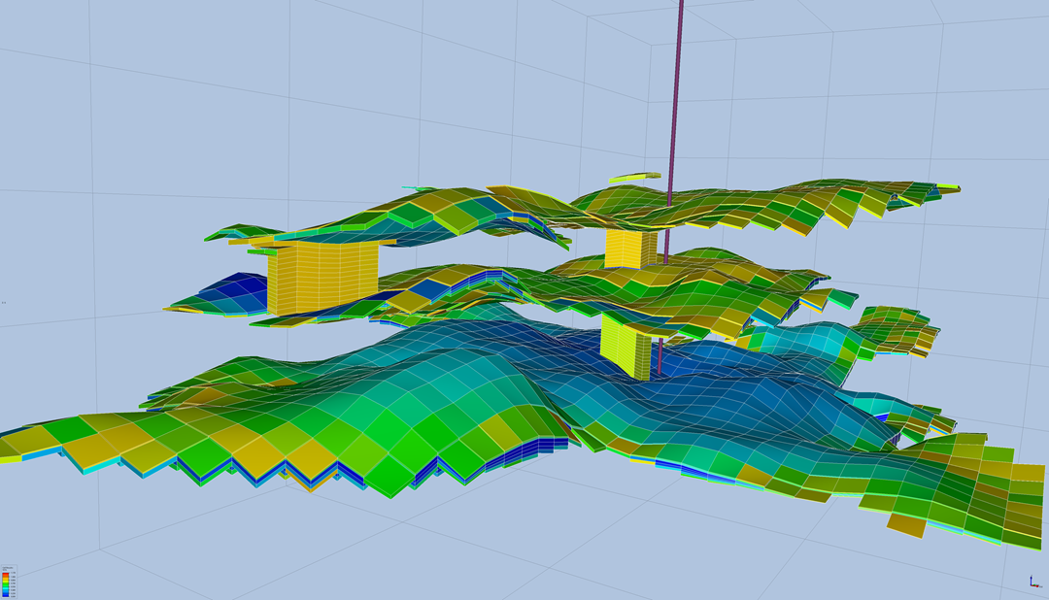Click the cyan band in color legend
1049x600 pixels.
pyautogui.click(x=6, y=588)
